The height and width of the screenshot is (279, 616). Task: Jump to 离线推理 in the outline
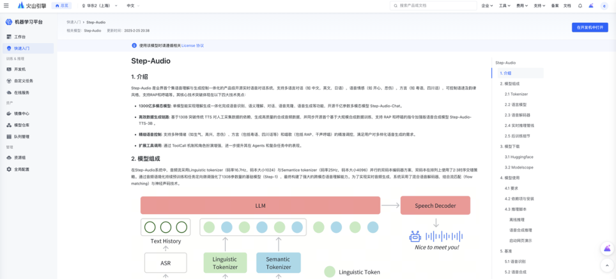click(517, 220)
